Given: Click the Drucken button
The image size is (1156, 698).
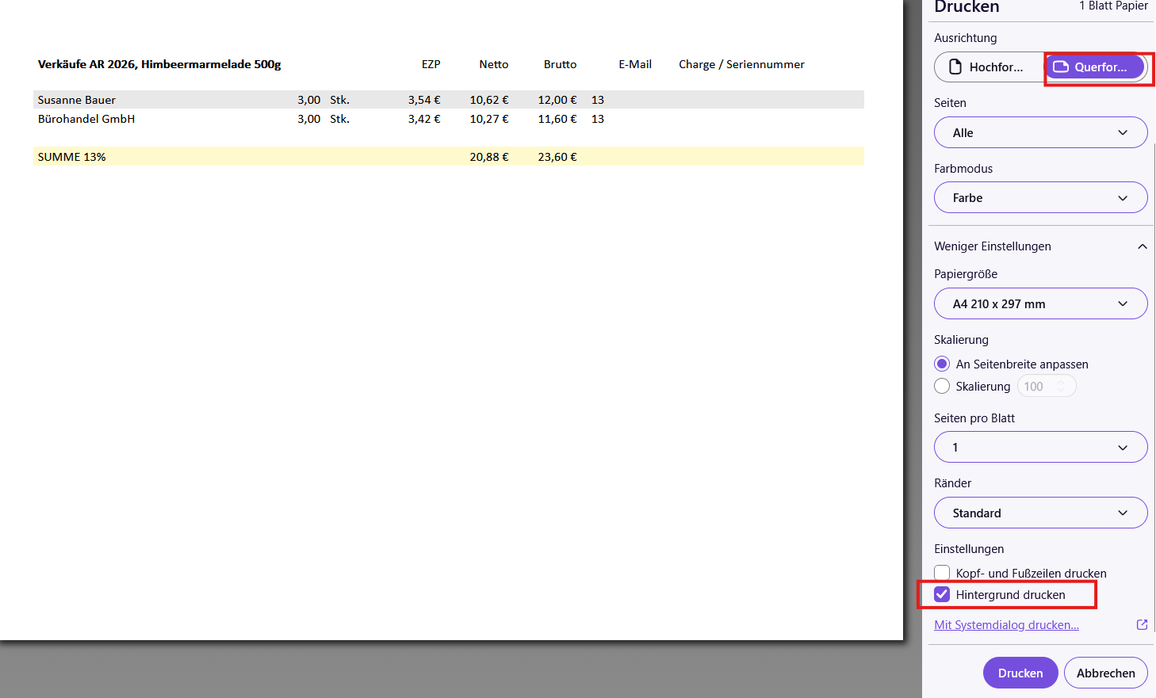Looking at the screenshot, I should 1020,673.
